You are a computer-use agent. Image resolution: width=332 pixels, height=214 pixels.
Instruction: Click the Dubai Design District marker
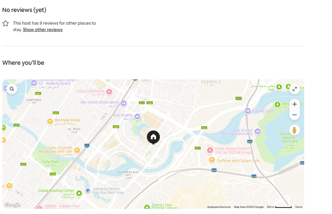(210, 150)
